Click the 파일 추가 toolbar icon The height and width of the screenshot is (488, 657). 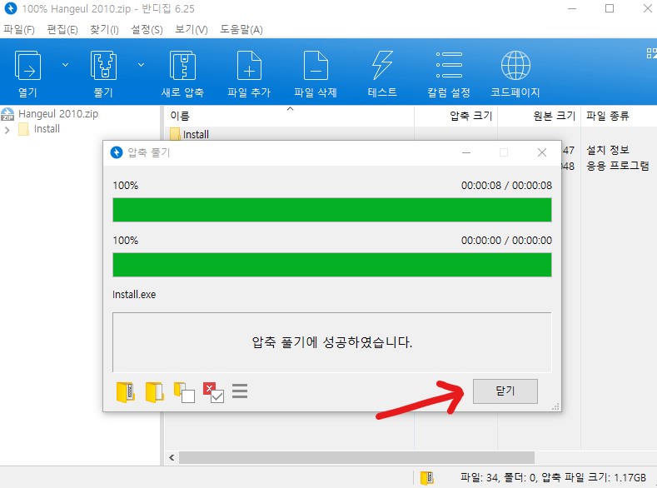[x=249, y=74]
